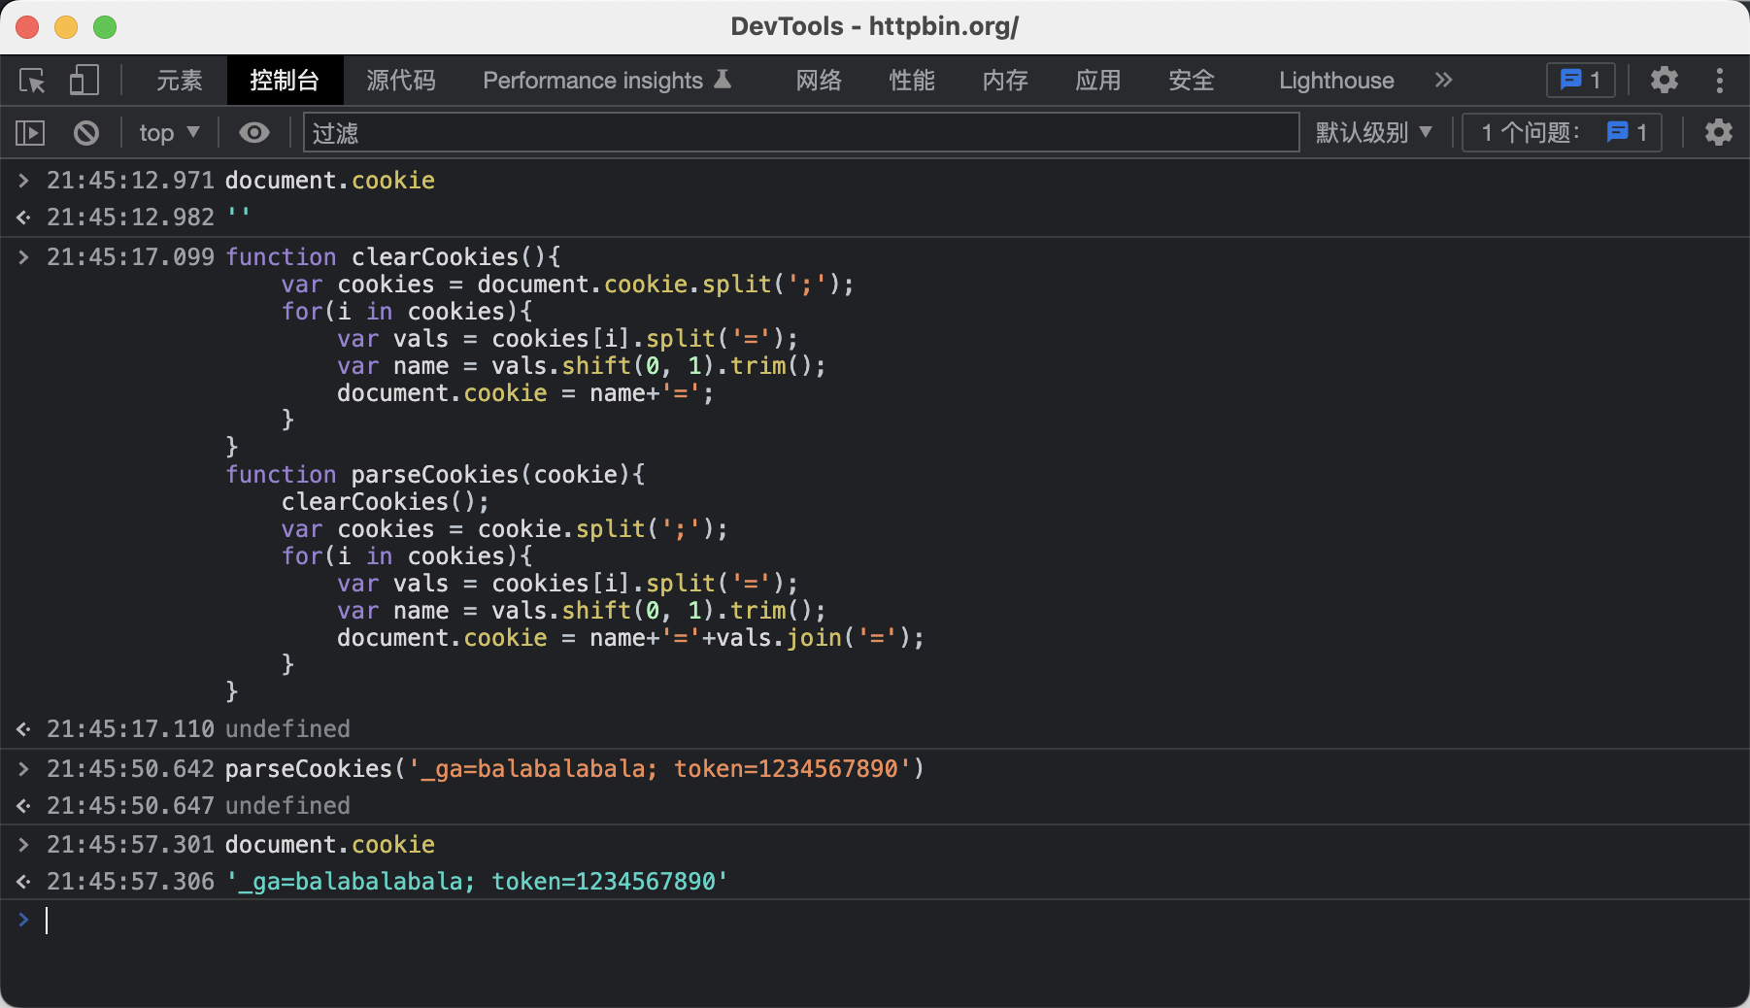The image size is (1750, 1008).
Task: Clear the console with the ban icon
Action: (x=86, y=133)
